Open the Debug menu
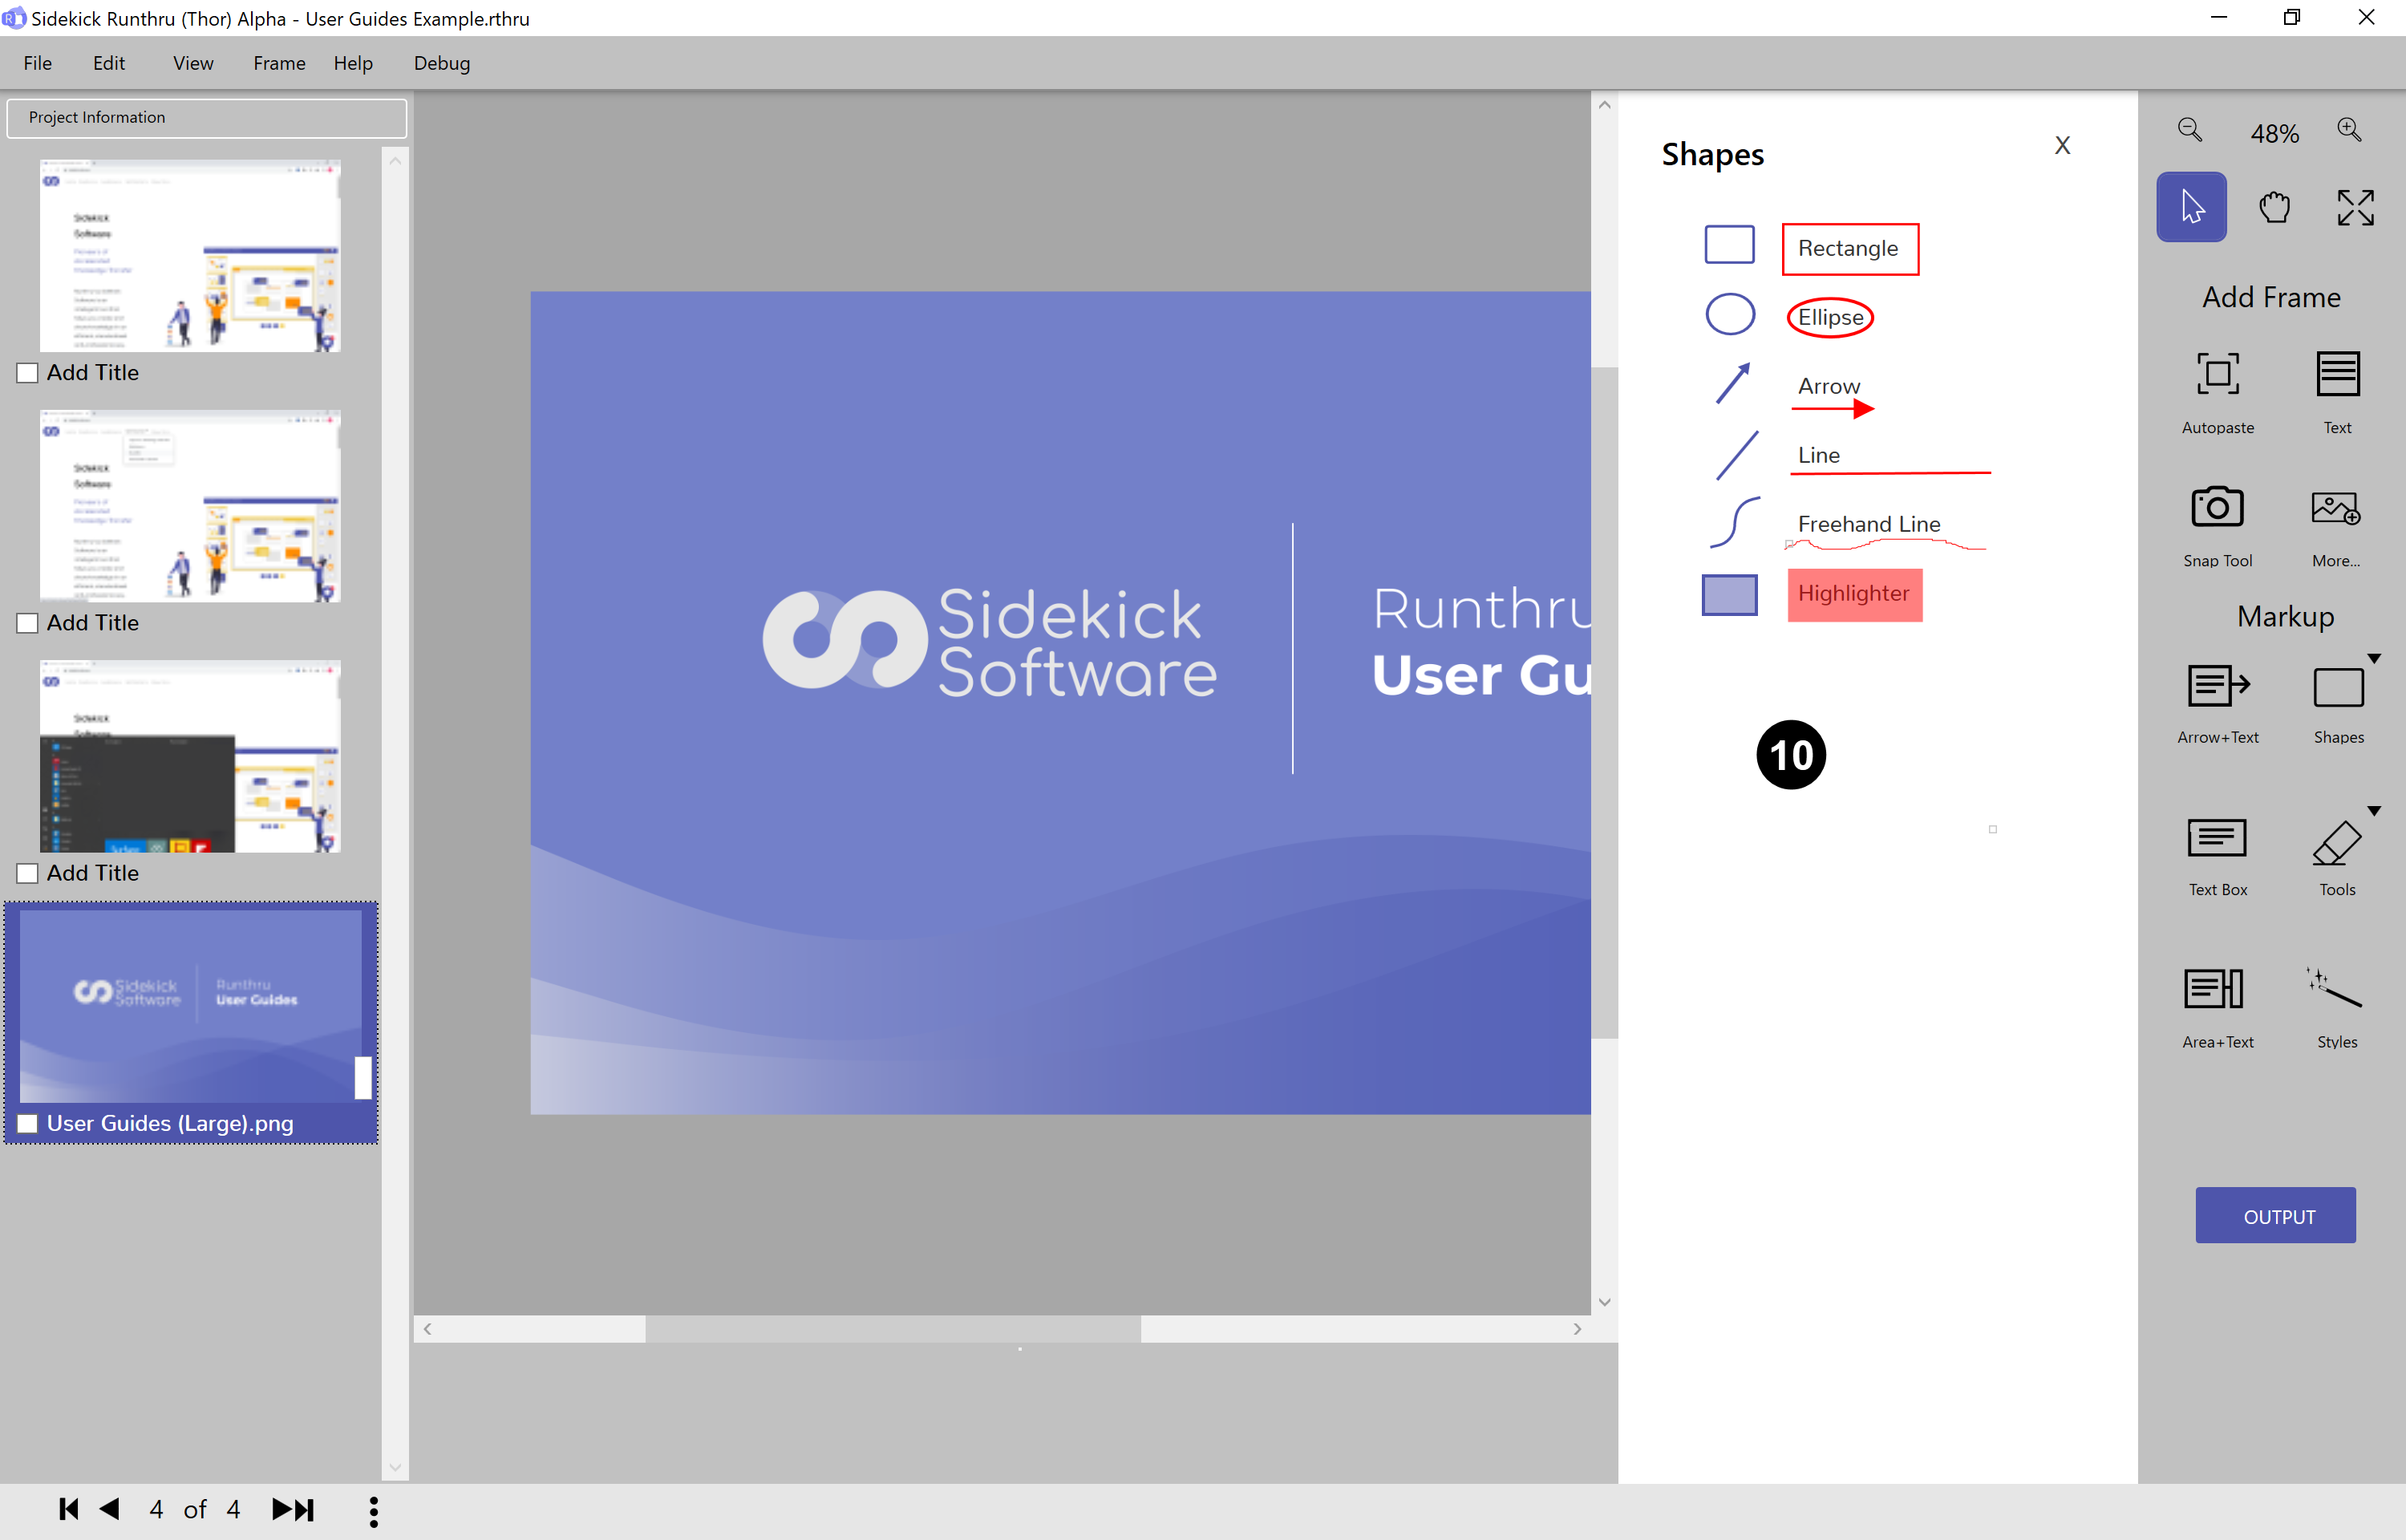 (442, 63)
